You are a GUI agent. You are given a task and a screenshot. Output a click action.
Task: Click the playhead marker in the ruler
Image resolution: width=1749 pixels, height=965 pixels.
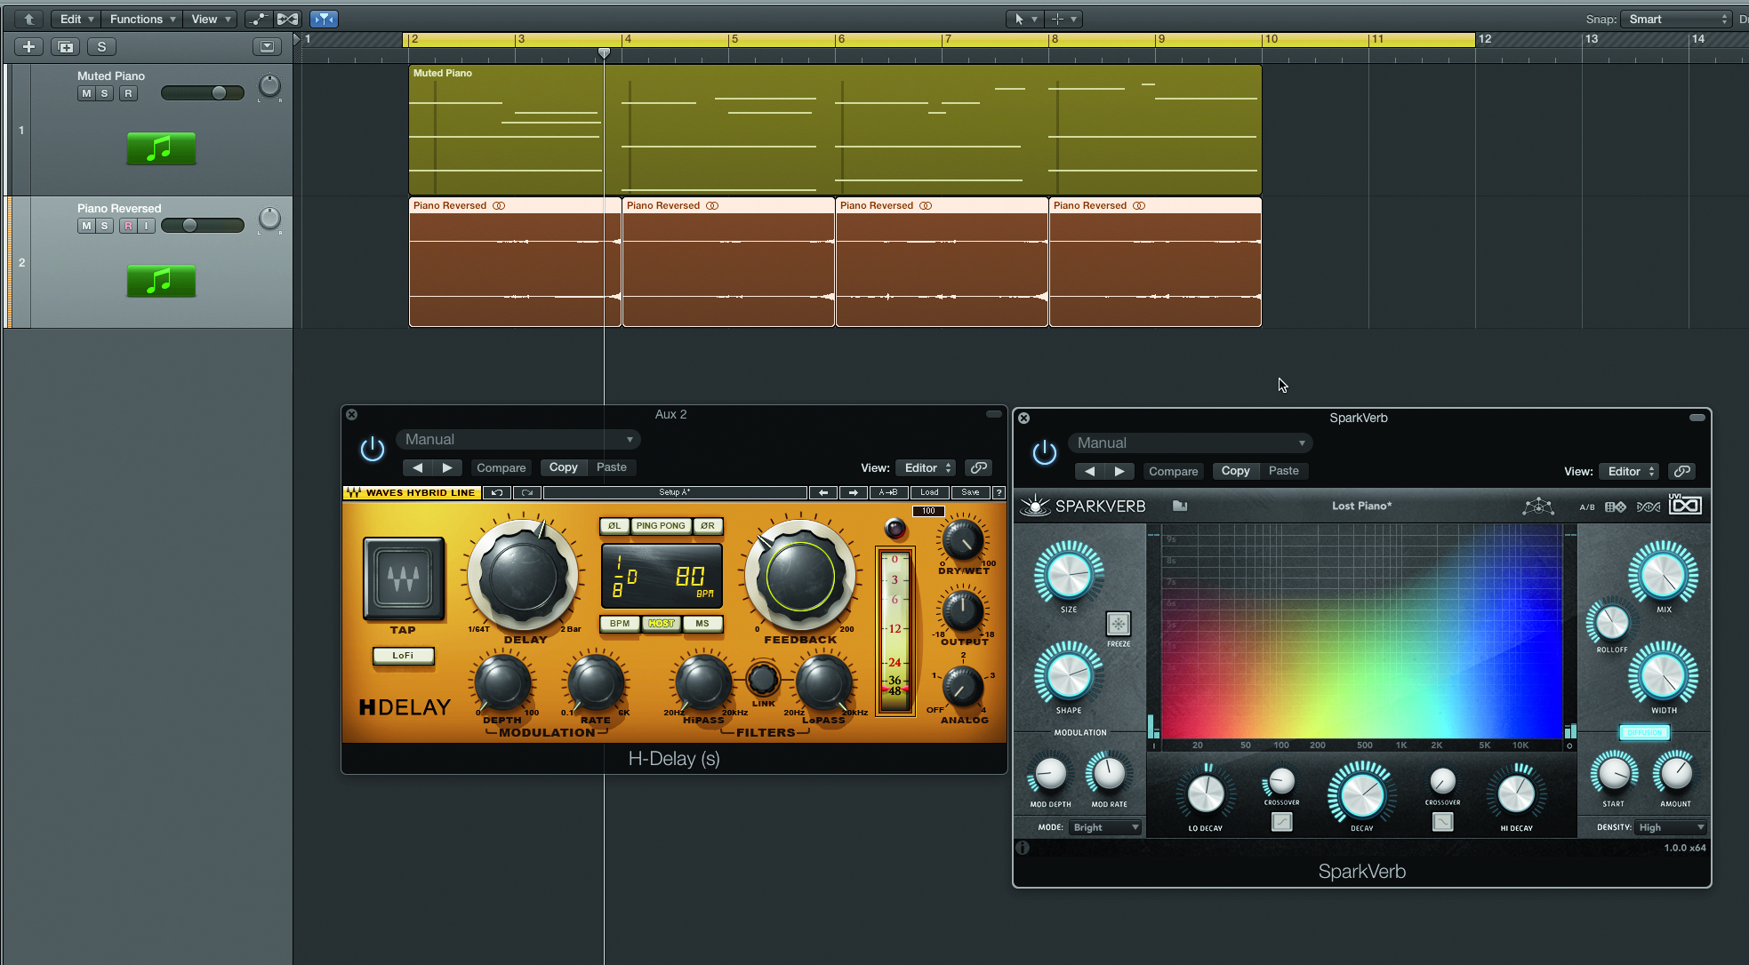[604, 53]
